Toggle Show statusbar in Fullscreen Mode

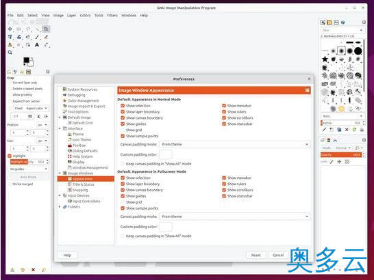coord(224,196)
